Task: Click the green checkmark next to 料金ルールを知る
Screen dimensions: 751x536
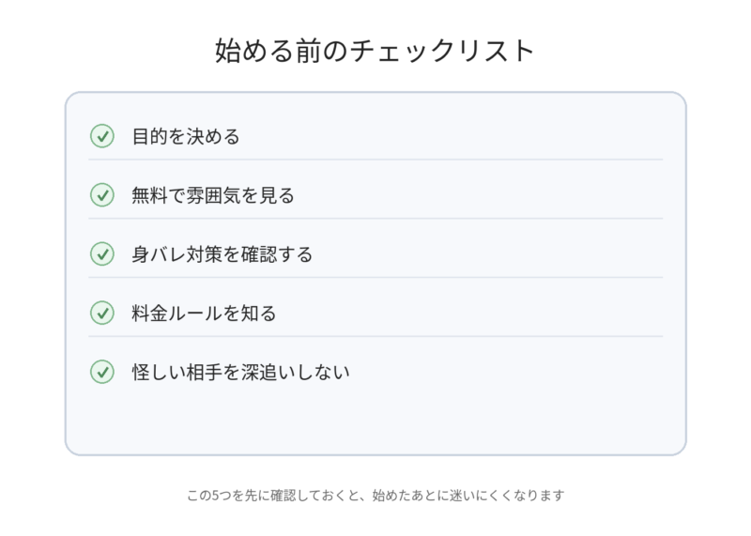Action: pyautogui.click(x=101, y=313)
